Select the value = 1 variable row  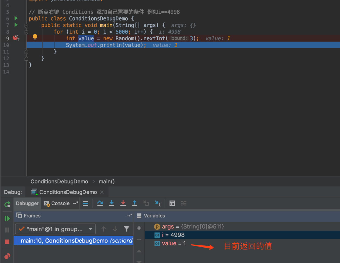(242, 244)
